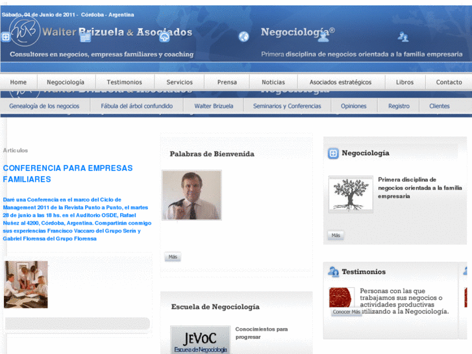Open the Prensa menu item
Viewport: 472px width, 354px height.
click(227, 82)
